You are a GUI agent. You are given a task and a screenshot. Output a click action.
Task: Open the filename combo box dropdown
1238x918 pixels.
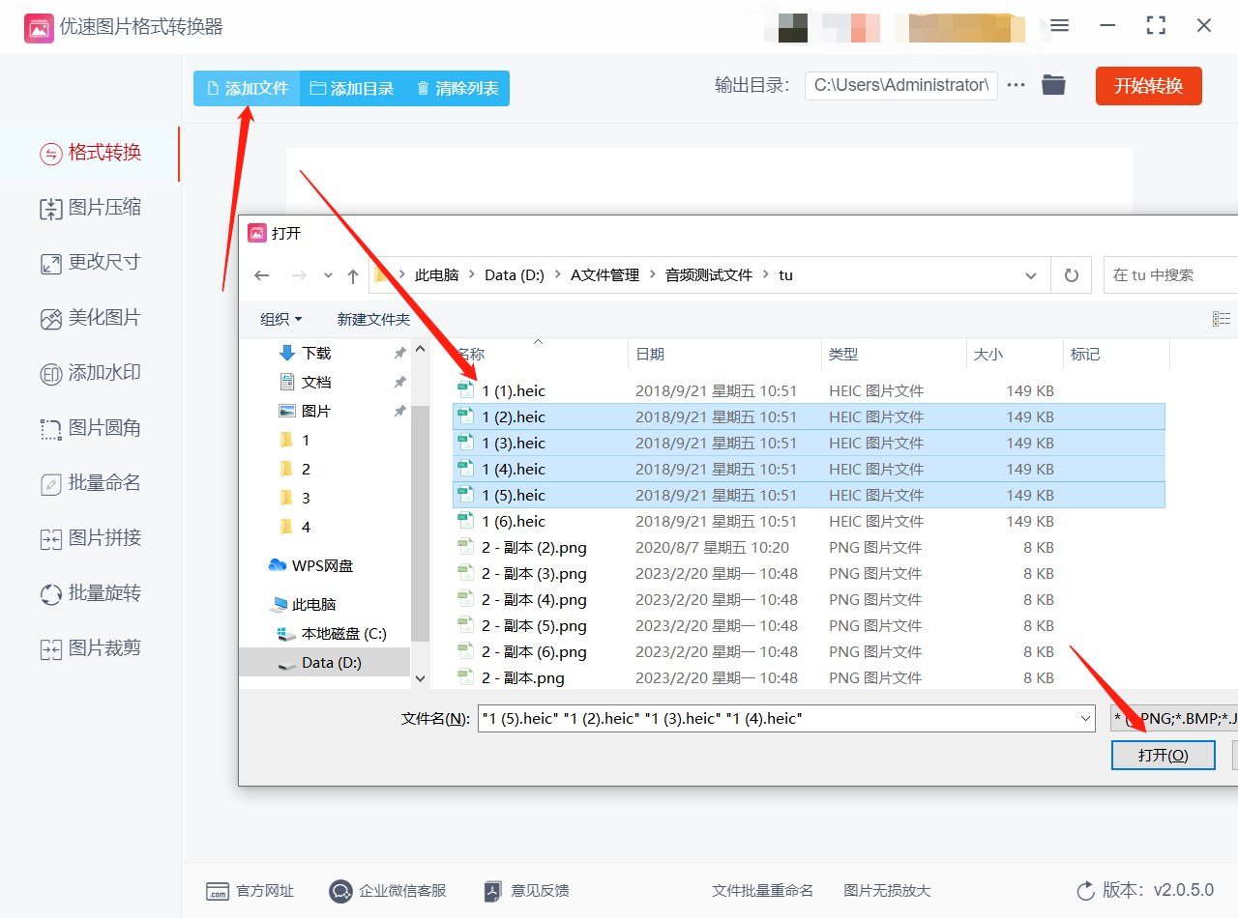point(1085,718)
